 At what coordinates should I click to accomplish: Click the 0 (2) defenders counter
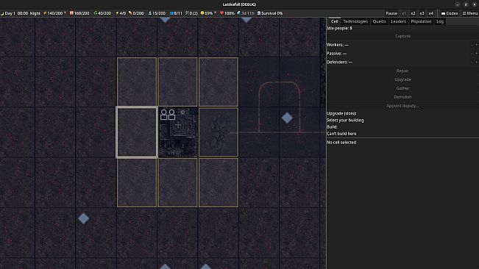191,13
